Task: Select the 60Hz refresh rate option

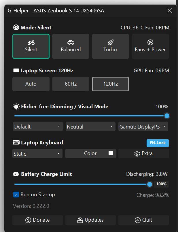Action: (71, 84)
